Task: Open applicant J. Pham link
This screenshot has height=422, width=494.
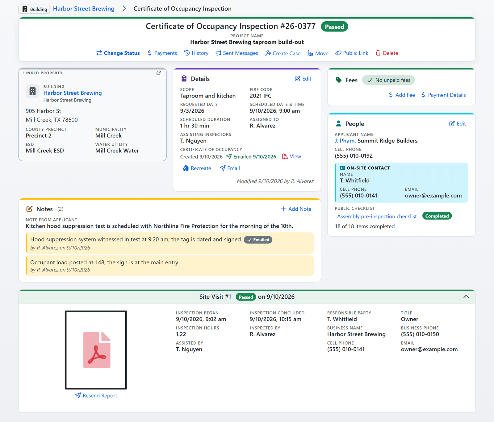Action: click(x=345, y=141)
